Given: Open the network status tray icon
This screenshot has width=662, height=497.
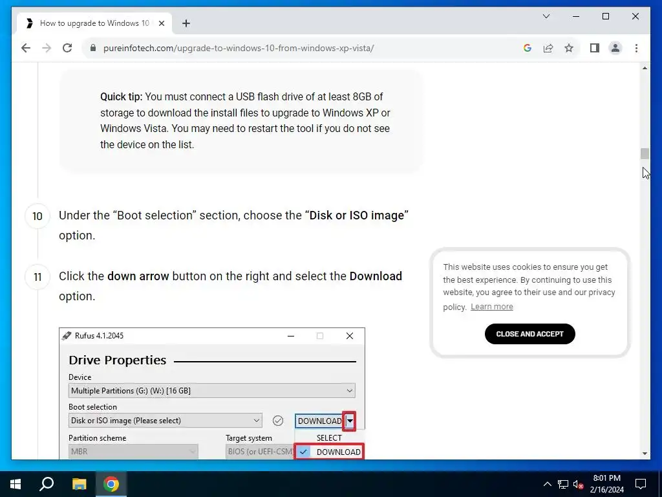Looking at the screenshot, I should (x=563, y=484).
